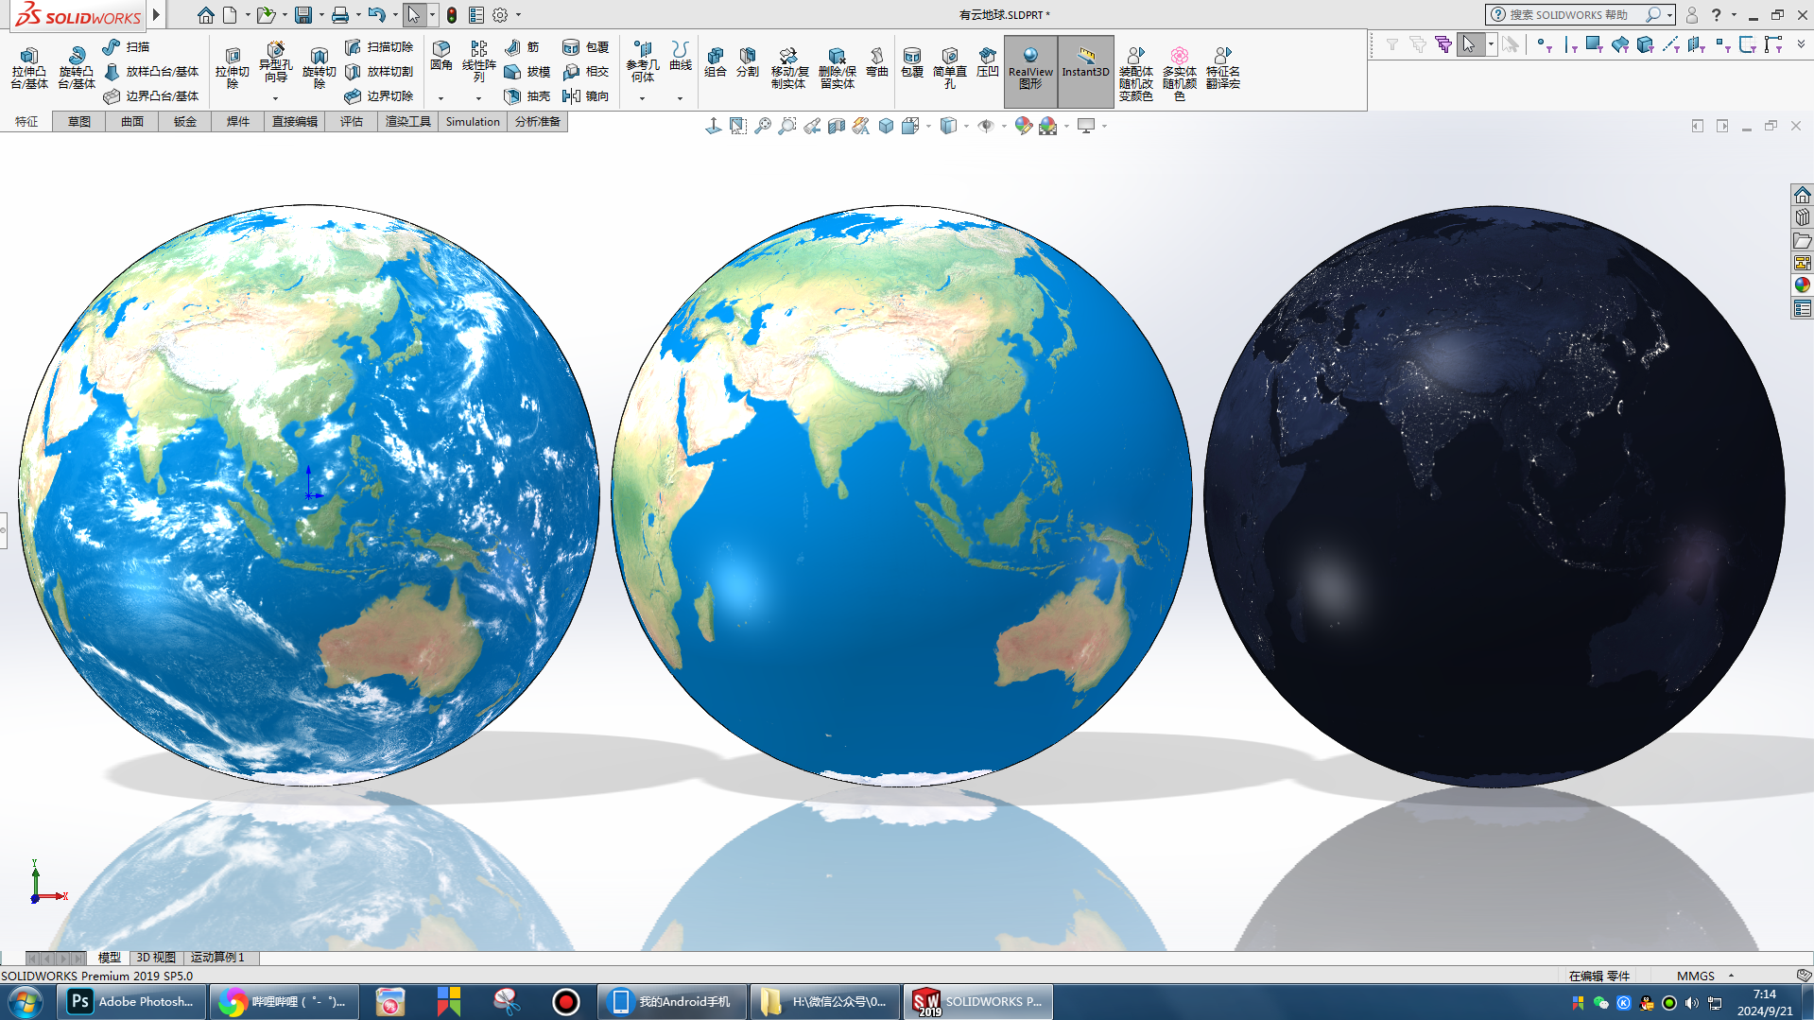The image size is (1814, 1020).
Task: Open the 异型孔向导 hole wizard
Action: 275,62
